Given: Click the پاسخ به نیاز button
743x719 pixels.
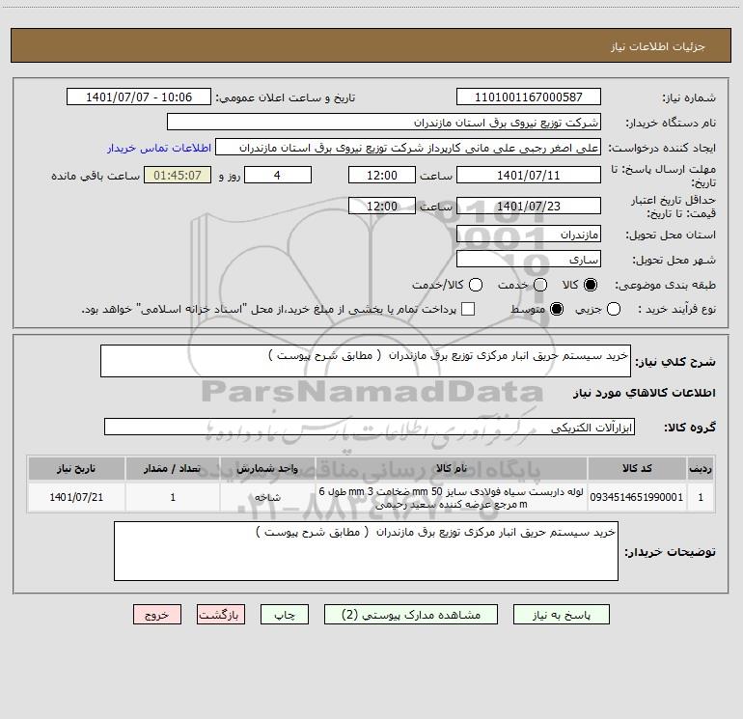Looking at the screenshot, I should [562, 614].
